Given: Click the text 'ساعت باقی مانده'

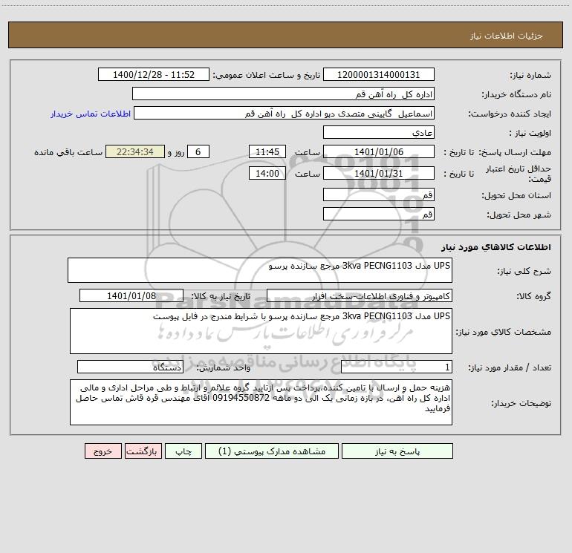Looking at the screenshot, I should point(68,152).
